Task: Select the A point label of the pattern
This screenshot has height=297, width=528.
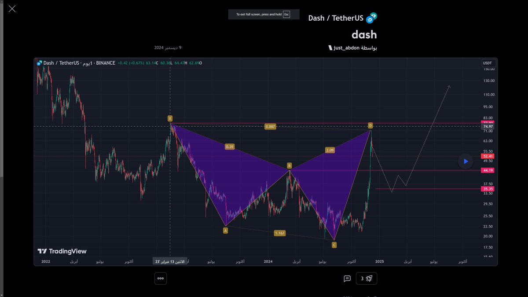Action: tap(225, 230)
